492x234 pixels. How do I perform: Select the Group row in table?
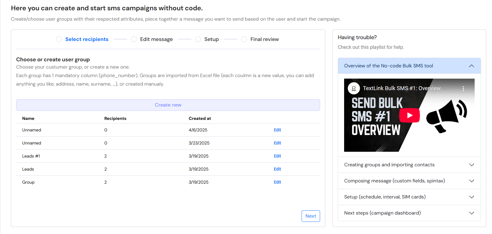tap(28, 182)
